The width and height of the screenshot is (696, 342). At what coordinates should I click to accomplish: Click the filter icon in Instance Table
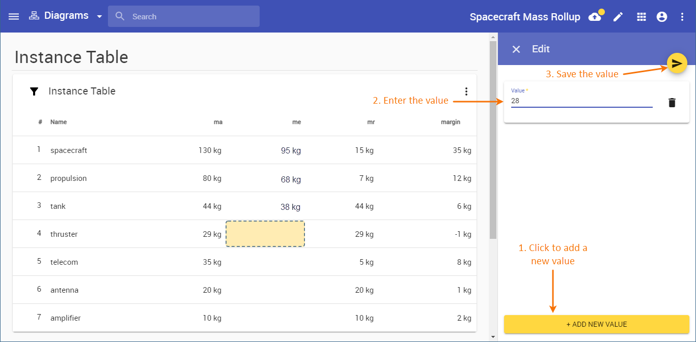pyautogui.click(x=34, y=91)
